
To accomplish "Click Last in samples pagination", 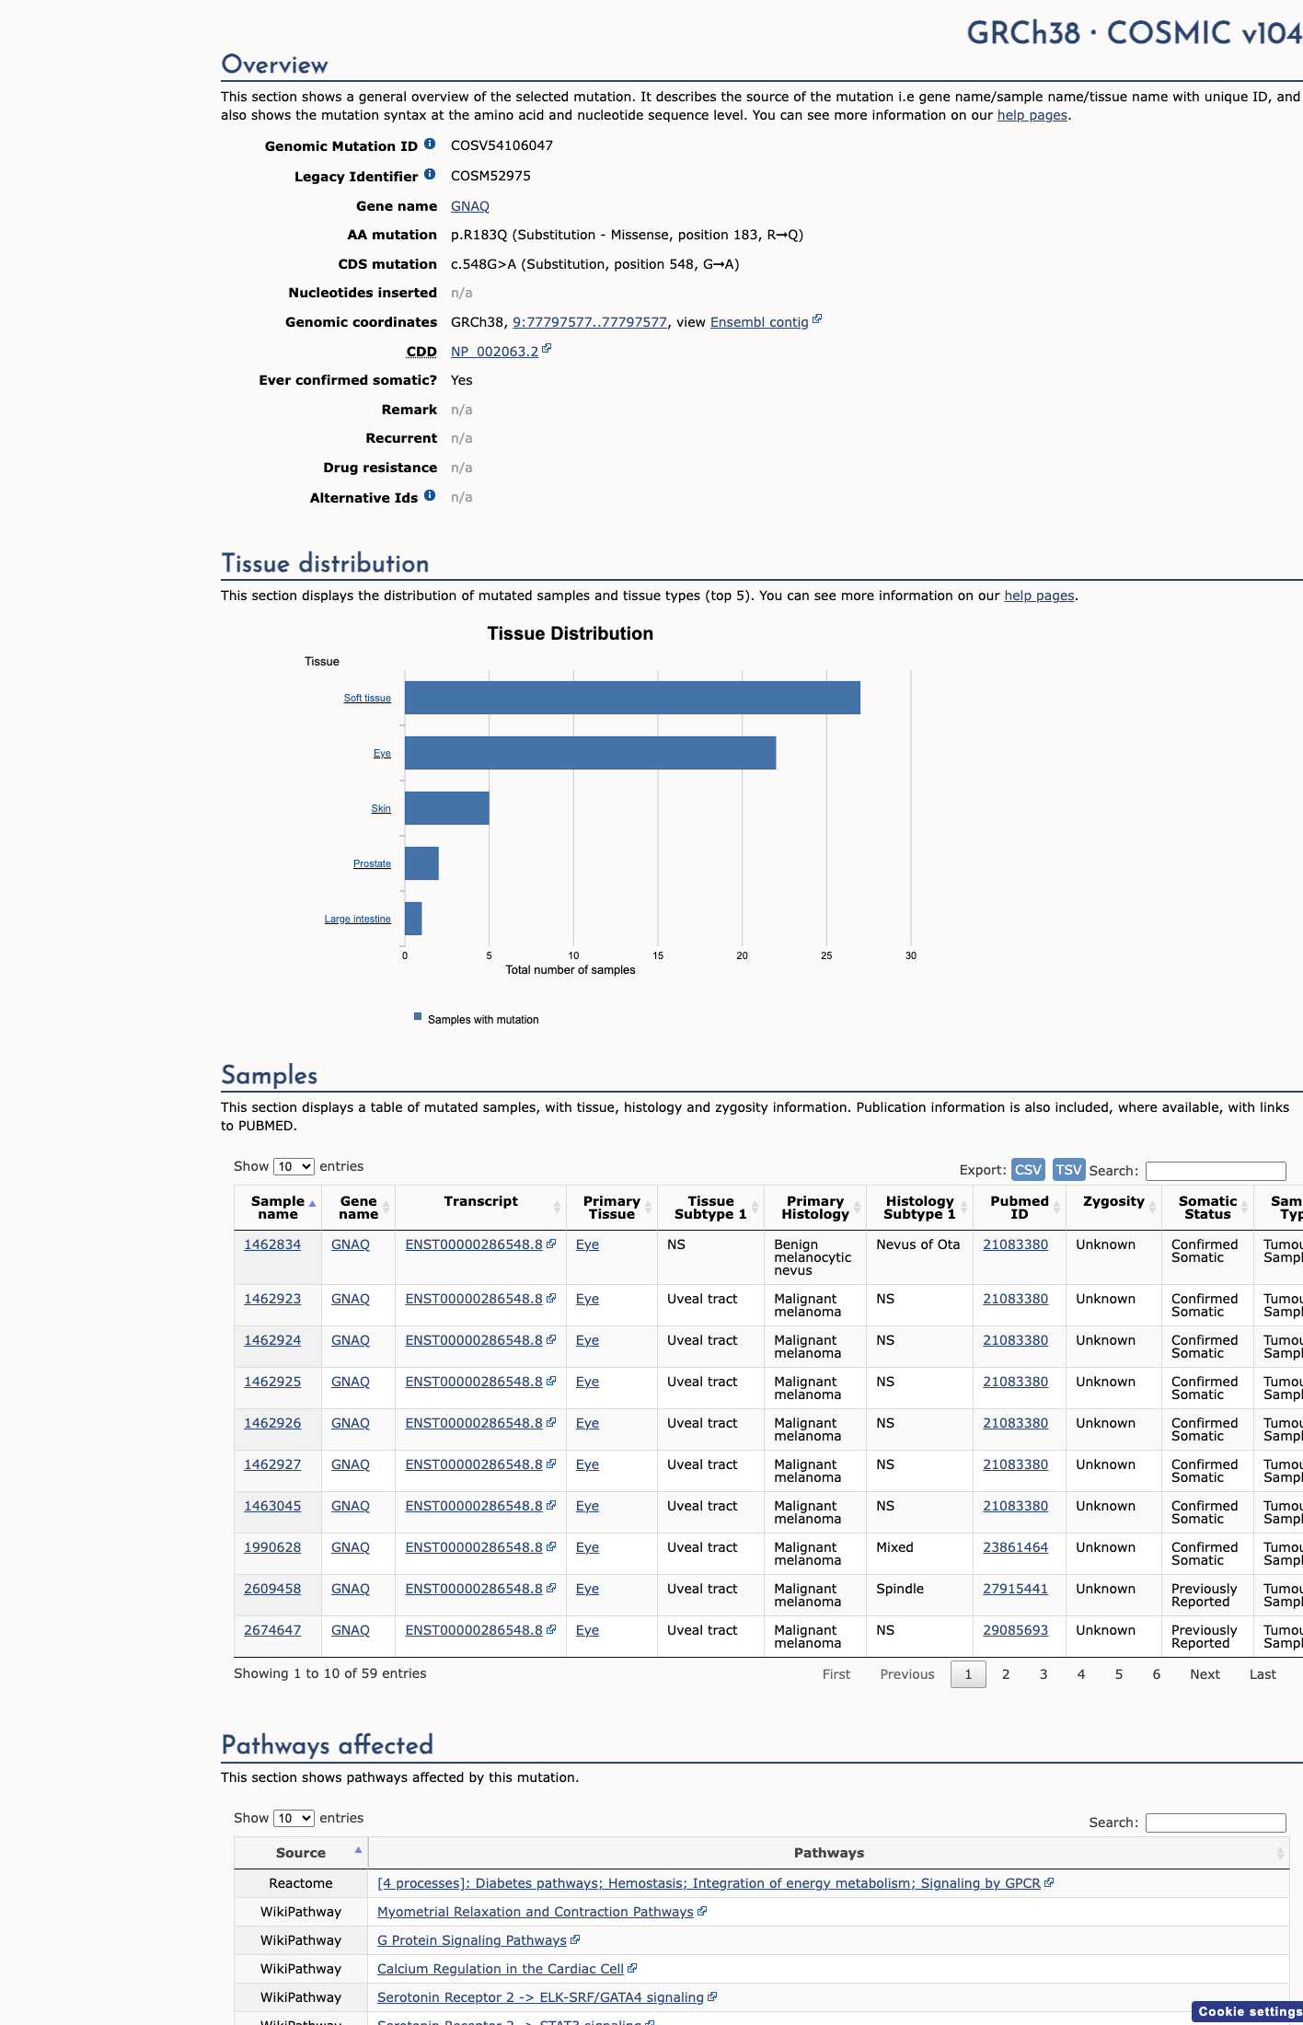I will (1263, 1674).
